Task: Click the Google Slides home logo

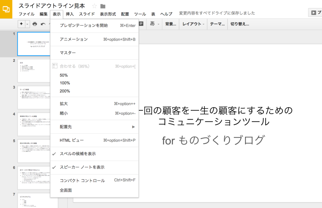Action: click(6, 9)
